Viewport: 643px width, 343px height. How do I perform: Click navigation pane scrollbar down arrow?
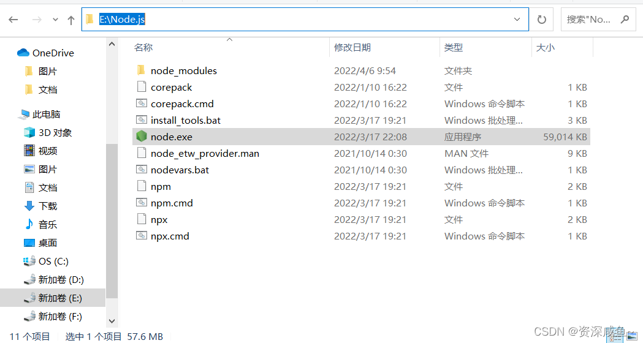coord(112,322)
